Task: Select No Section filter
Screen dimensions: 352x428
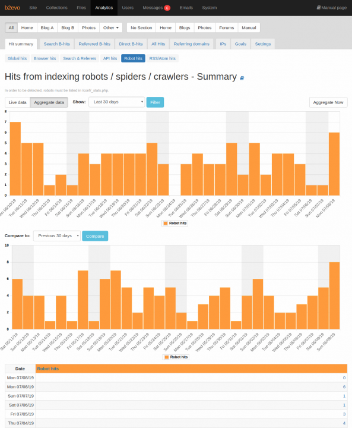Action: [x=141, y=27]
